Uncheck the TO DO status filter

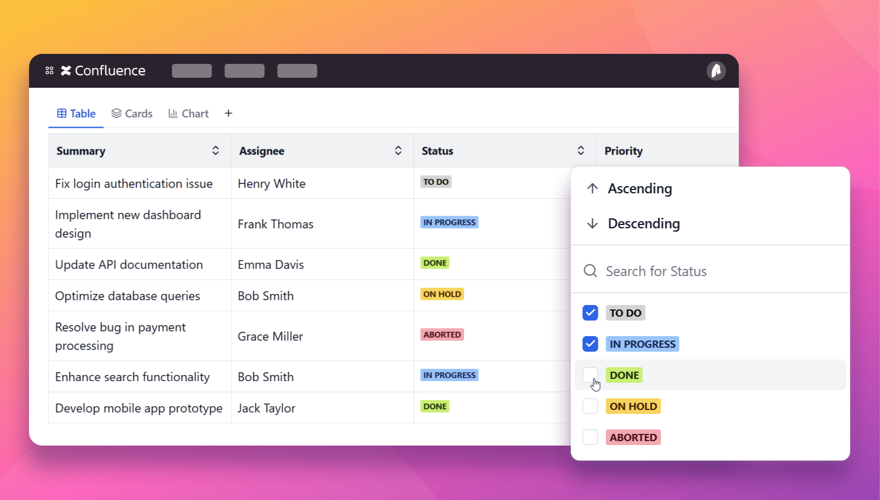[x=590, y=313]
